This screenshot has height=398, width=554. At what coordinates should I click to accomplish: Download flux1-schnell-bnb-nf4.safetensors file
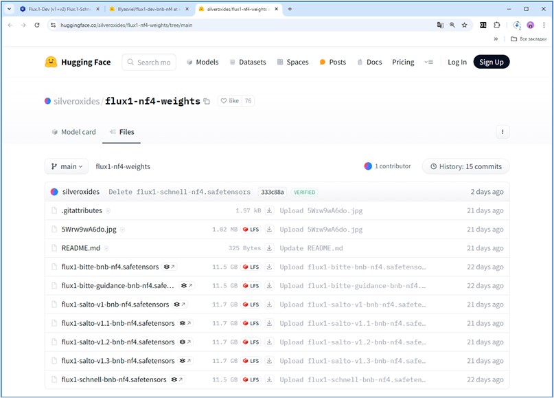[270, 379]
